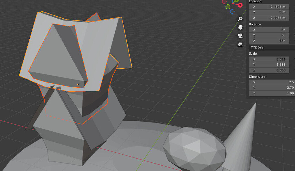Click the blue circle on navigation gizmo

(x=232, y=11)
